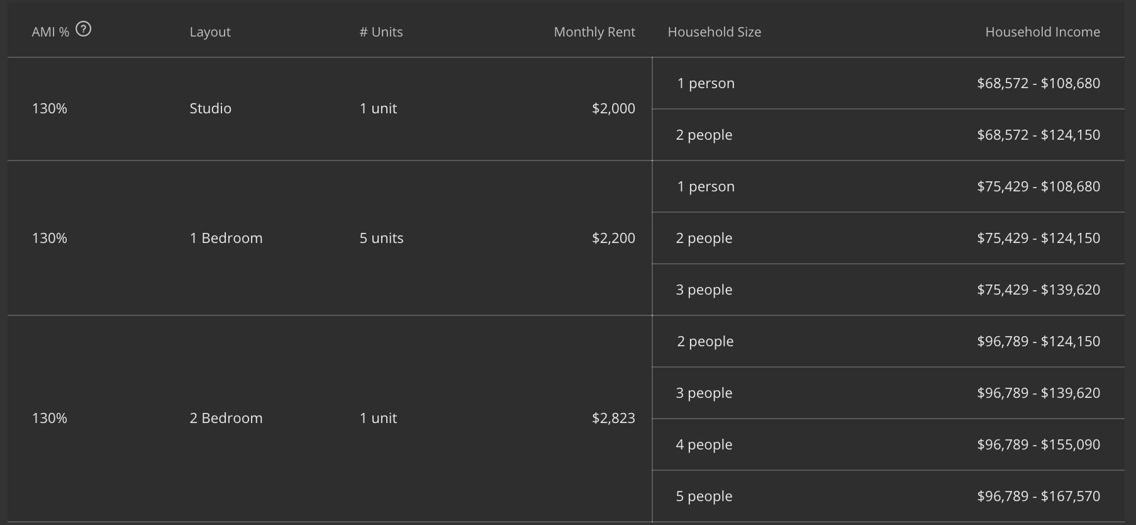This screenshot has width=1136, height=525.
Task: Select the 1 Bedroom layout cell
Action: [x=226, y=238]
